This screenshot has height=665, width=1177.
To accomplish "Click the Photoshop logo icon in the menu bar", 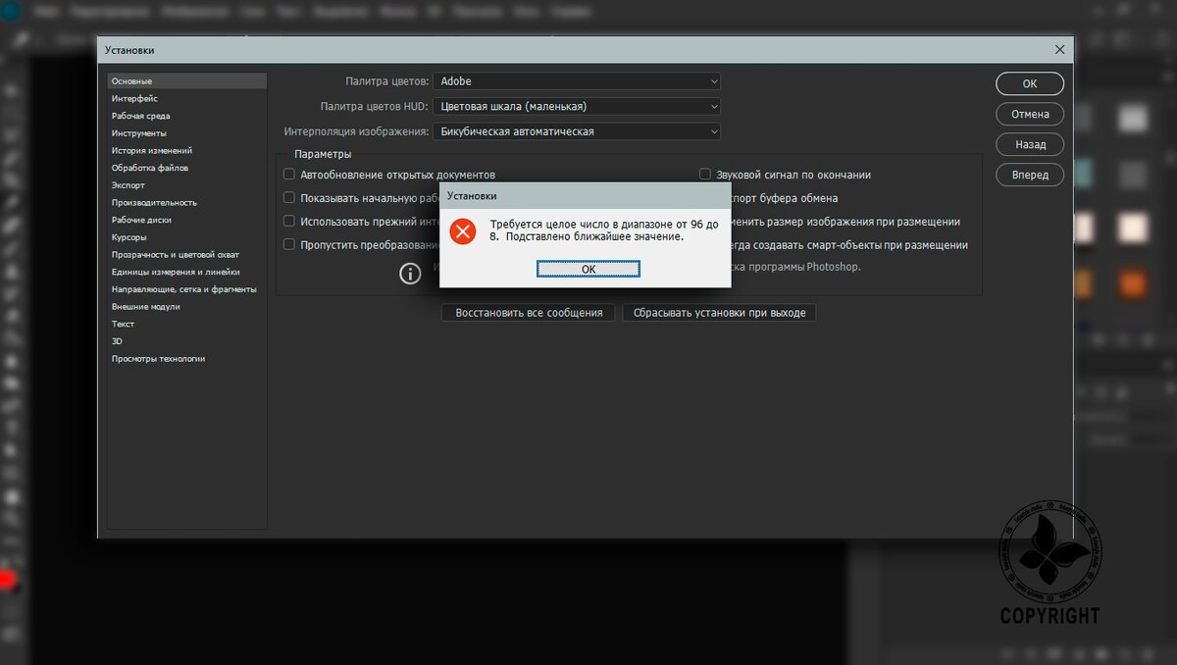I will coord(14,11).
